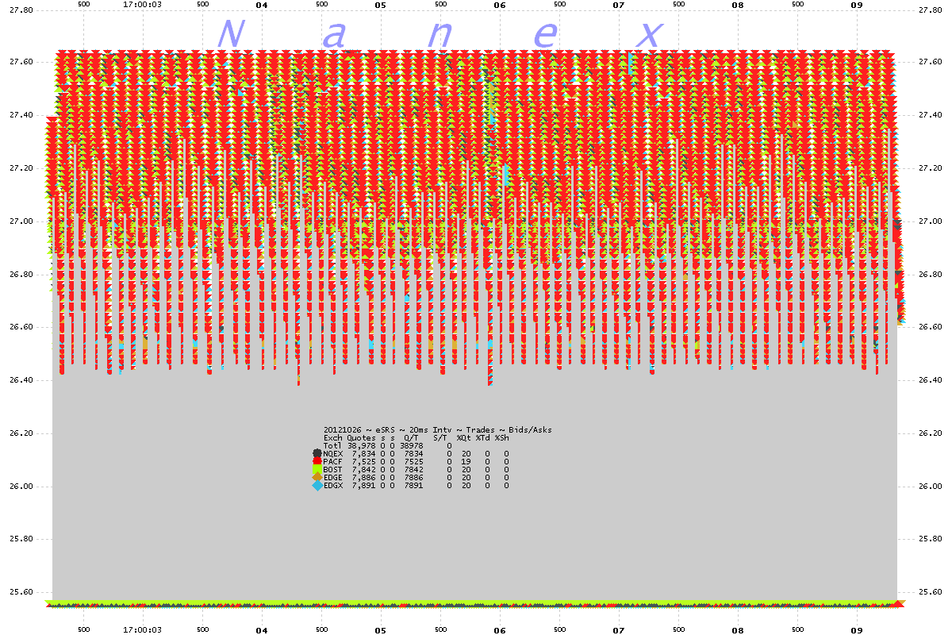Select the orange EDGE legend diamond
The image size is (952, 635).
[317, 477]
